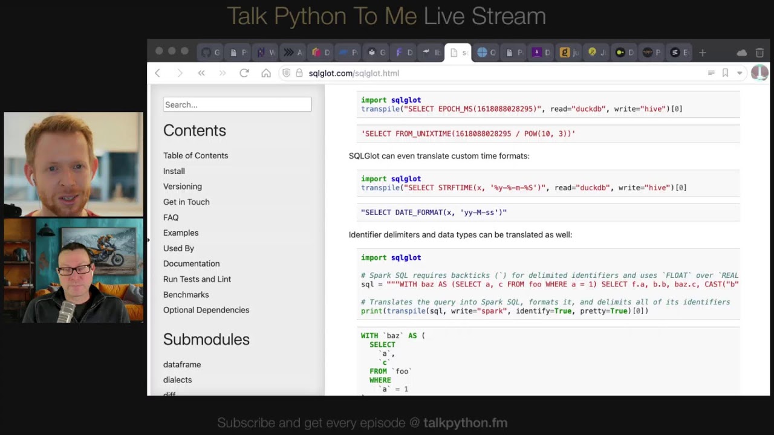Open a new browser tab
774x435 pixels.
[x=703, y=53]
